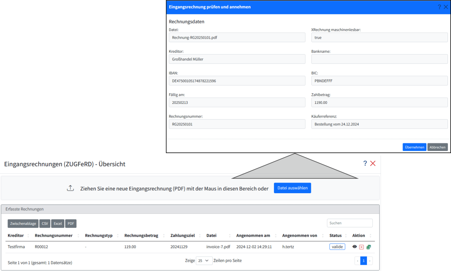Export the table to PDF
Screen dimensions: 451x271
click(x=70, y=223)
